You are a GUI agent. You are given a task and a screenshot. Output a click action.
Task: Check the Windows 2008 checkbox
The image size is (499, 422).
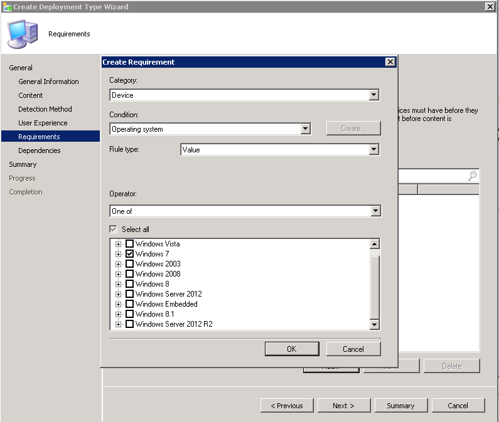tap(129, 274)
